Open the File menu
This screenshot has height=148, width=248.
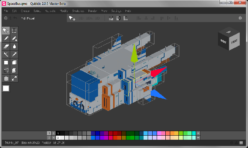click(6, 11)
